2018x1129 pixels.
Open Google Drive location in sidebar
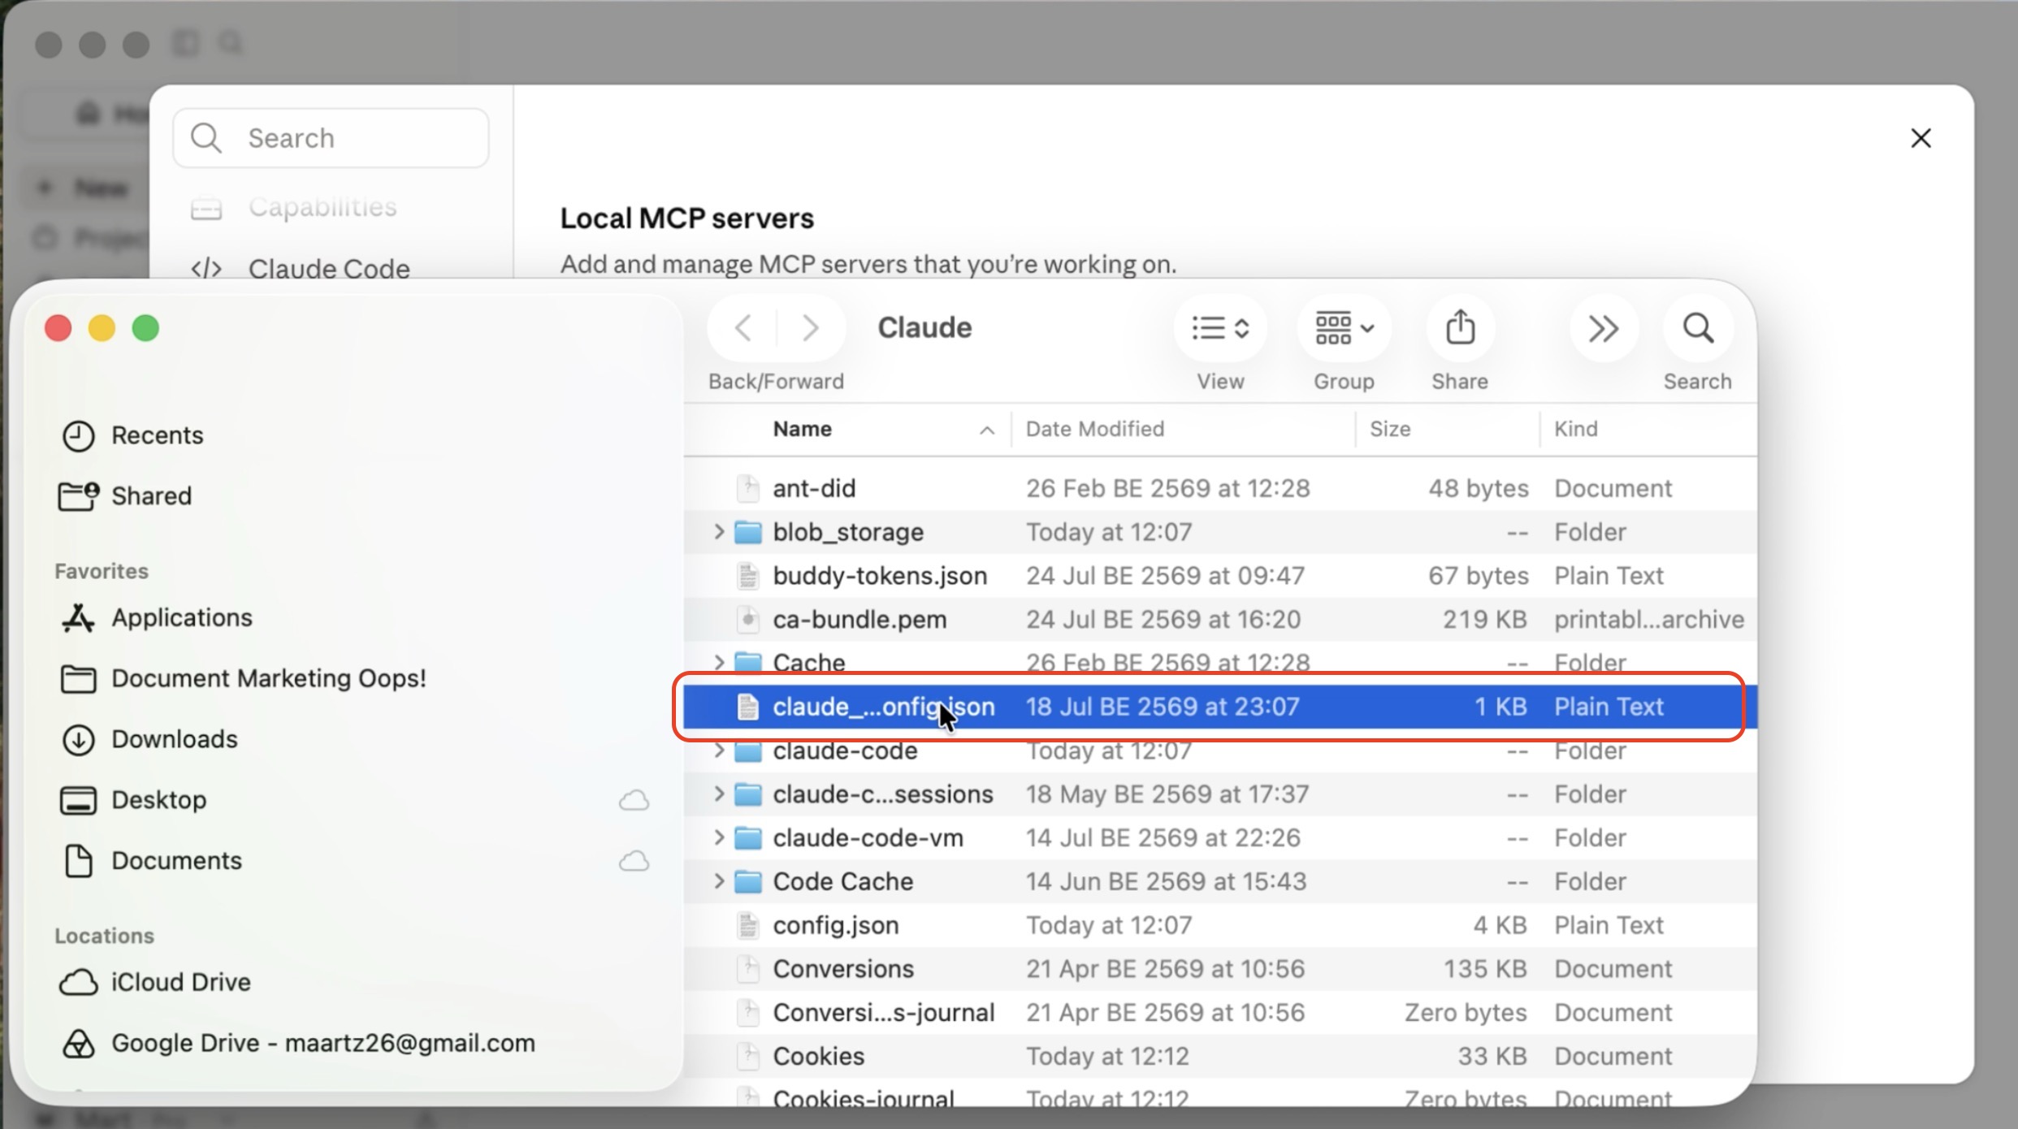(x=298, y=1043)
